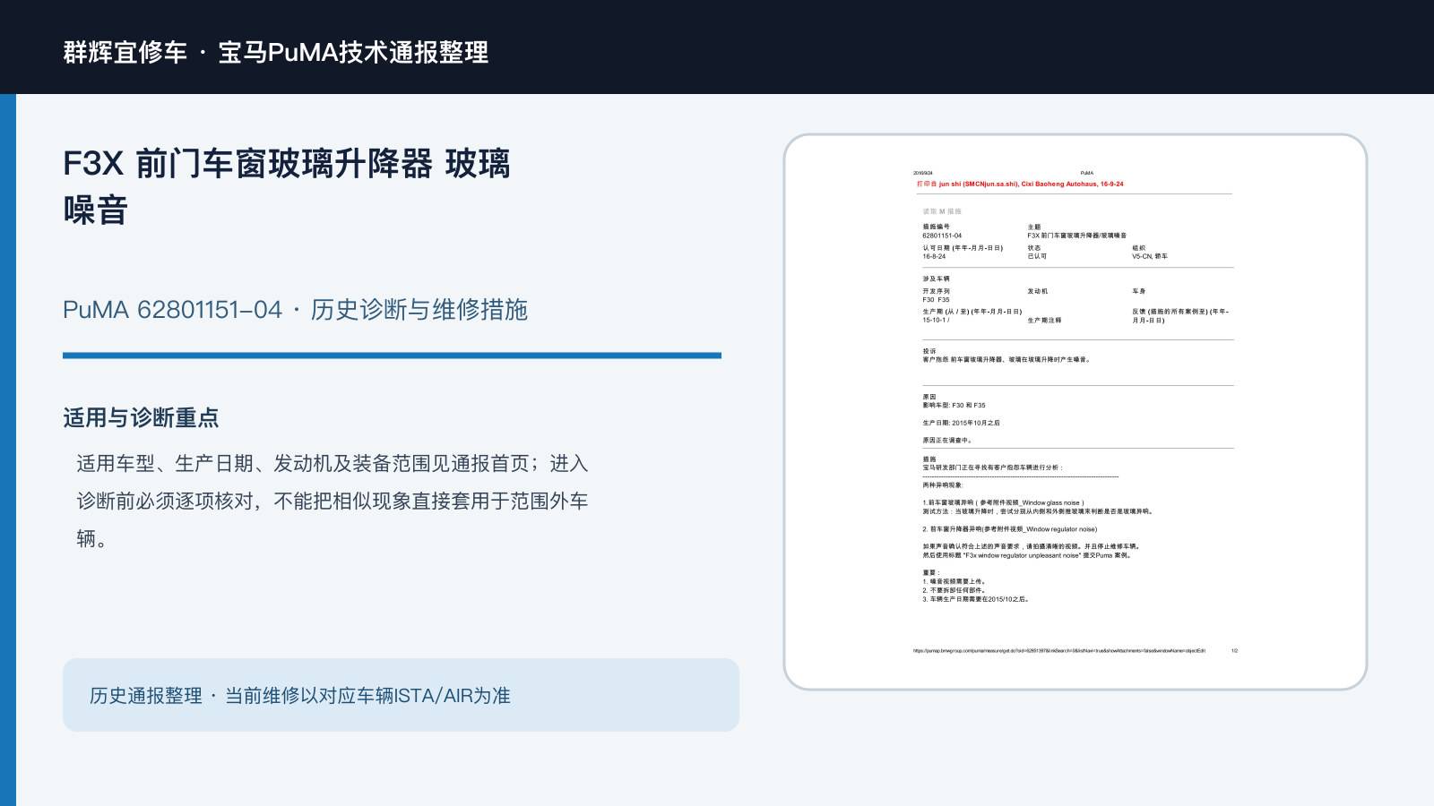Click the paragraph beginning 适用车型、生产日期
Viewport: 1434px width, 806px height.
click(x=333, y=501)
